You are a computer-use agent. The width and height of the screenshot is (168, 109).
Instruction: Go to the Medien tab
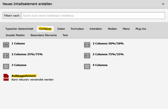click(112, 29)
